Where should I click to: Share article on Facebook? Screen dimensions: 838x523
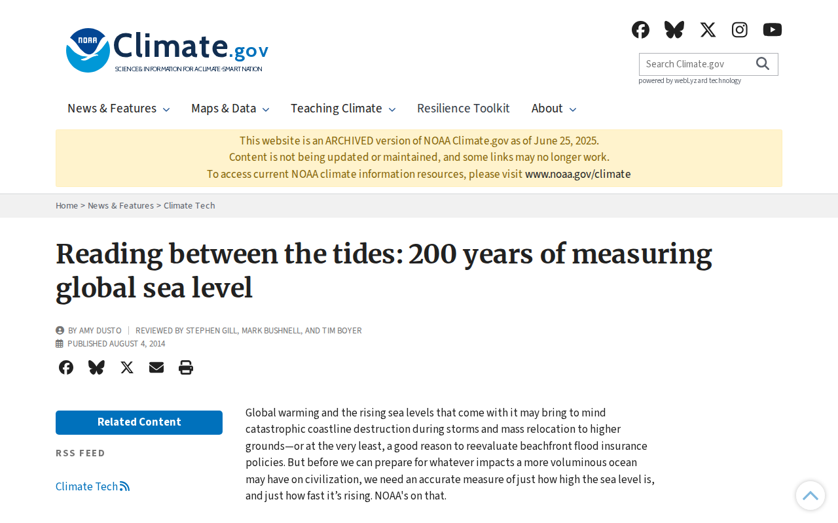[x=66, y=367]
